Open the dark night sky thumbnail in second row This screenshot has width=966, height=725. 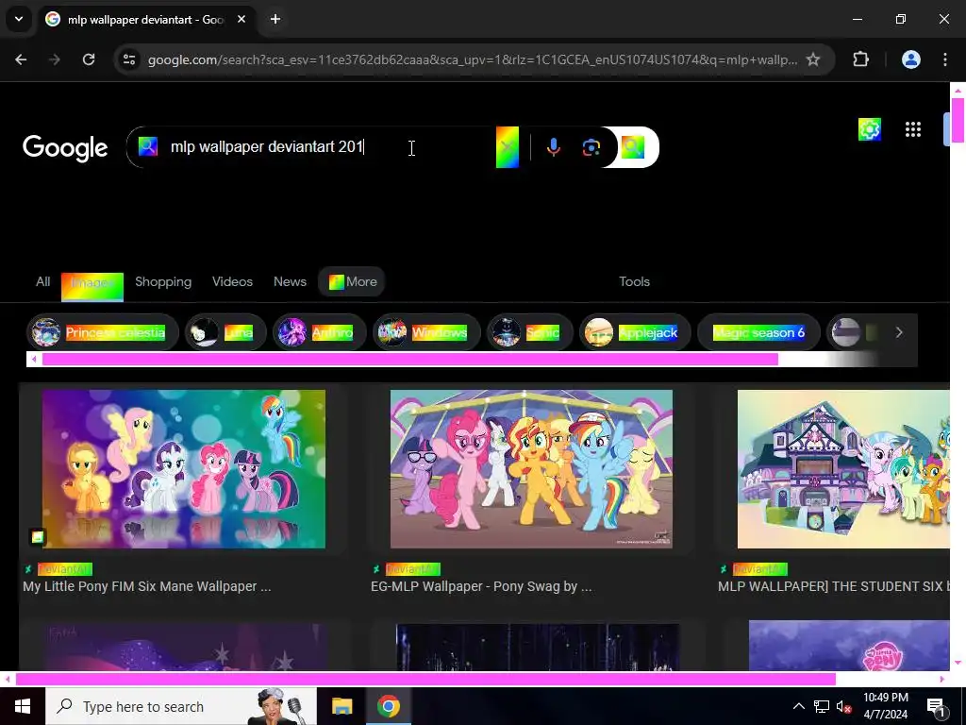coord(537,648)
